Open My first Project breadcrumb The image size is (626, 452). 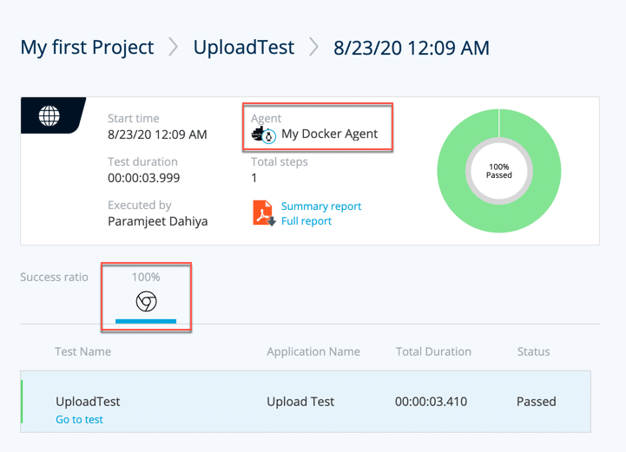point(87,48)
